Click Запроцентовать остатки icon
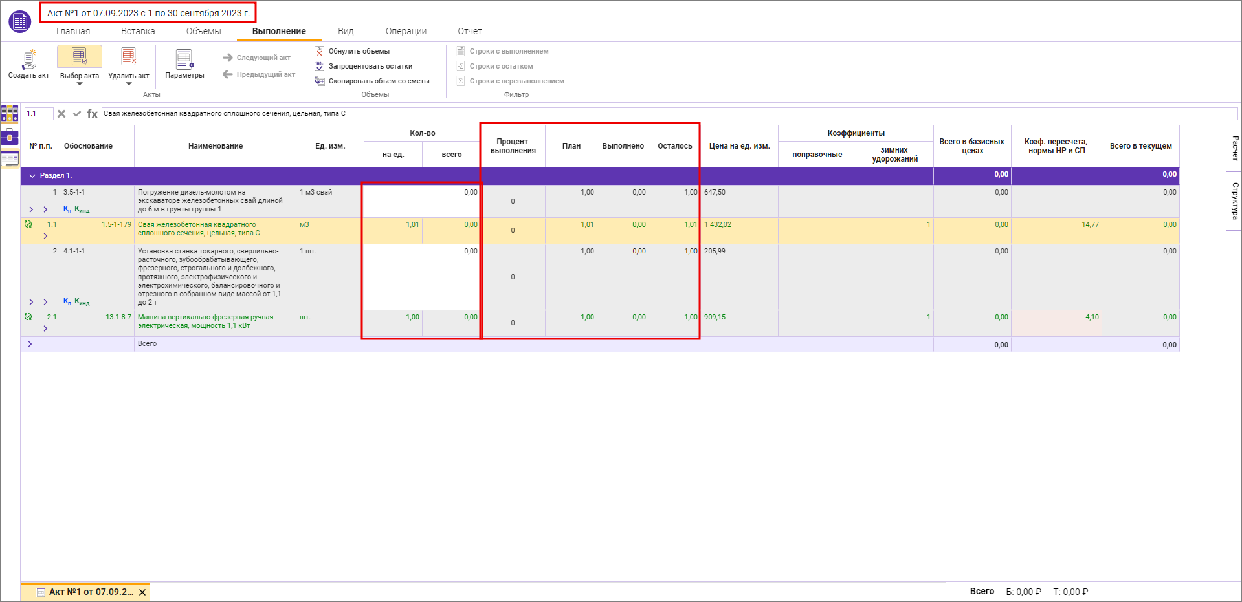 coord(319,66)
